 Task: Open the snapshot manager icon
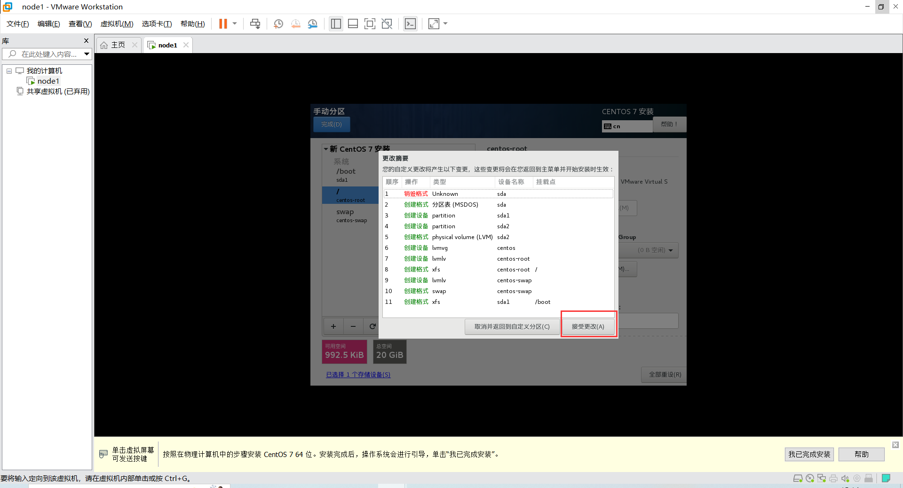point(313,23)
